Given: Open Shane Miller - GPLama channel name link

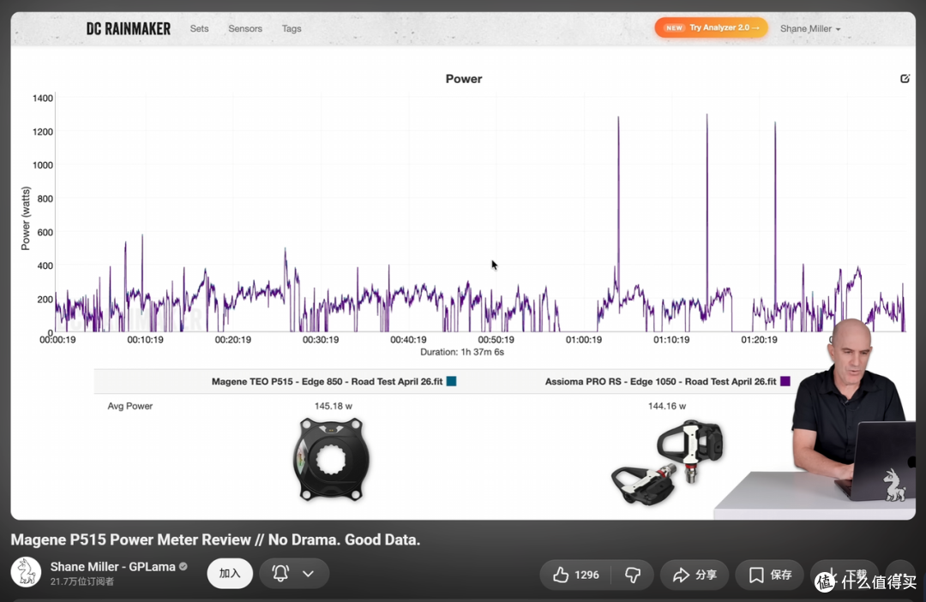Looking at the screenshot, I should [113, 567].
